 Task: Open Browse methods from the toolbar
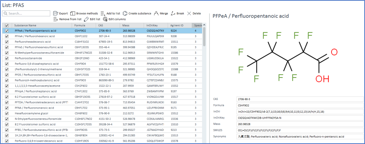pos(73,13)
